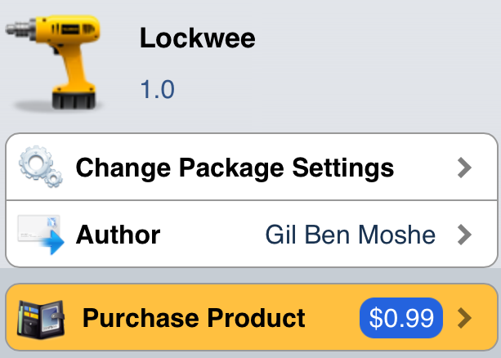Click the blue arrow on Author icon
The image size is (501, 358).
point(54,244)
